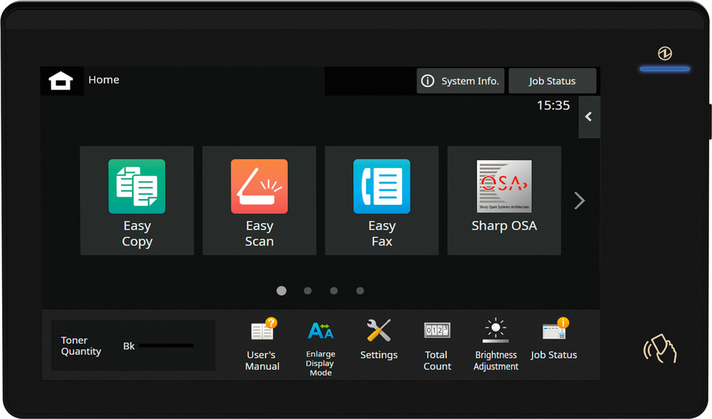
Task: Launch Easy Scan from home screen
Action: tap(259, 201)
